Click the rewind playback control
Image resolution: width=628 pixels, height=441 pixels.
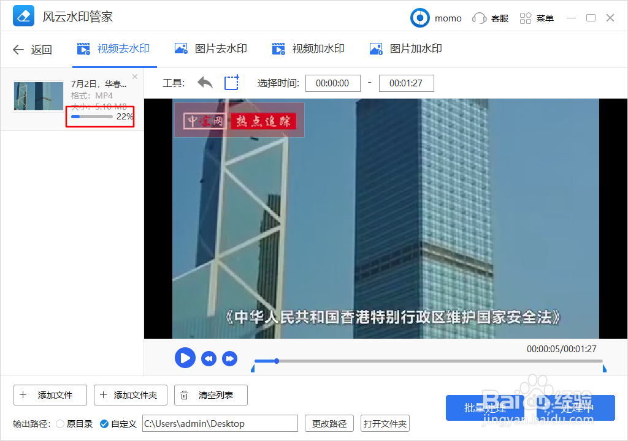pyautogui.click(x=209, y=358)
